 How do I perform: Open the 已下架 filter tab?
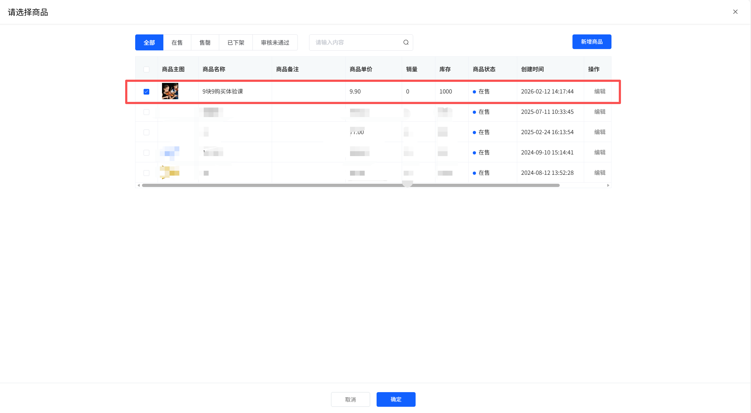click(x=235, y=43)
